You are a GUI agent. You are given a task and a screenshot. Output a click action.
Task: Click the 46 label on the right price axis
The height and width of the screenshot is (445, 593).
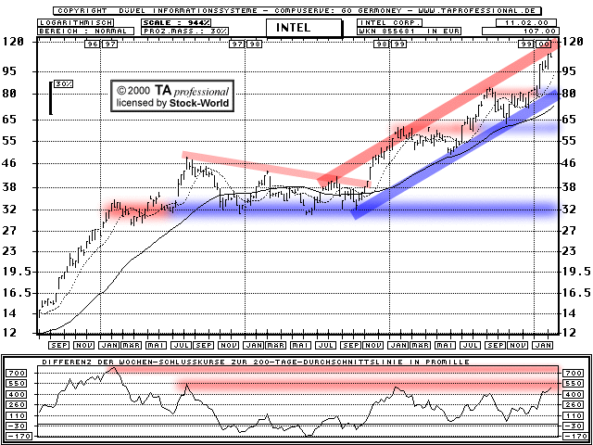point(570,163)
